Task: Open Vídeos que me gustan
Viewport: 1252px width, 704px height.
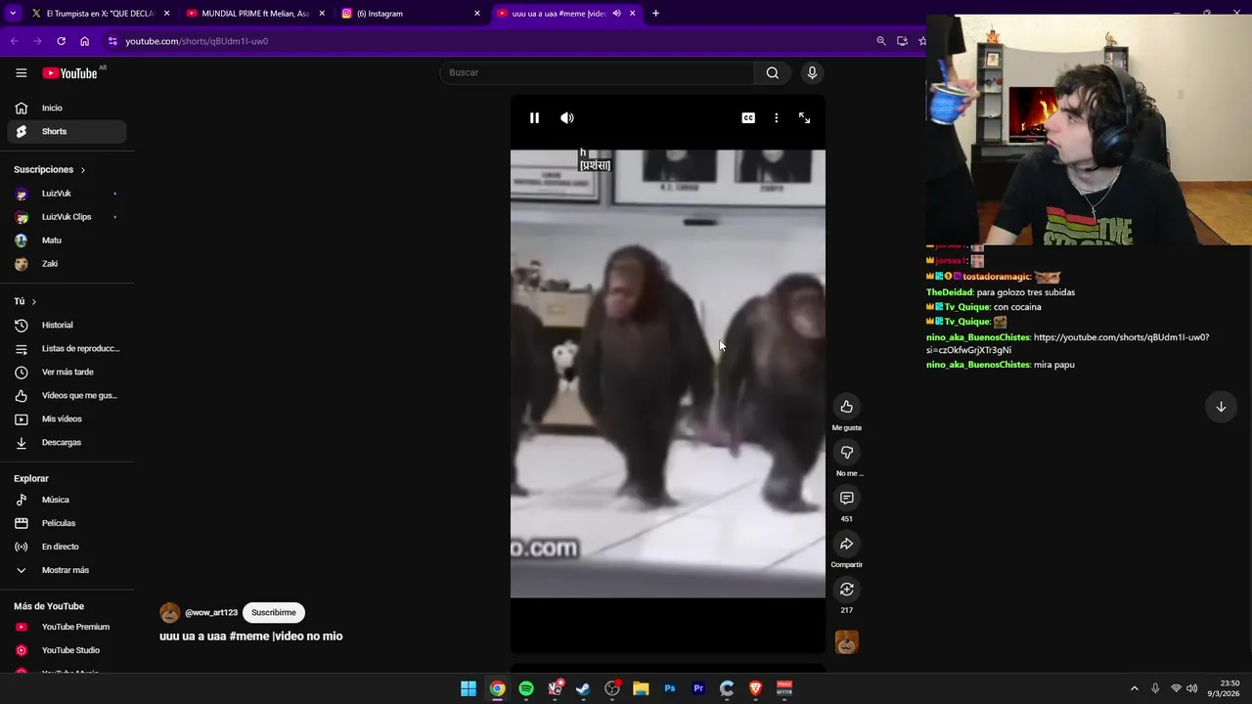Action: coord(67,395)
